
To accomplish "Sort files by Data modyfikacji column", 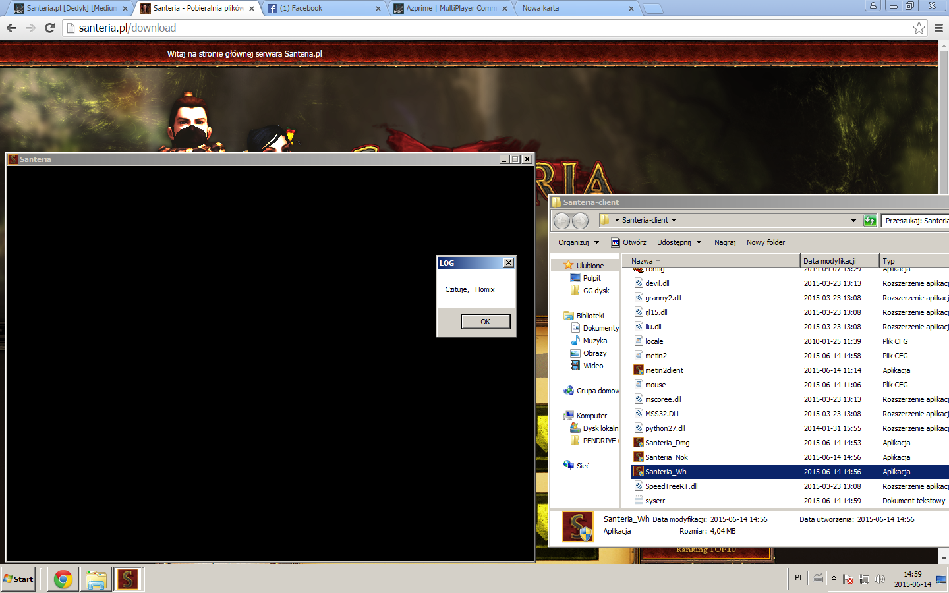I will point(840,261).
